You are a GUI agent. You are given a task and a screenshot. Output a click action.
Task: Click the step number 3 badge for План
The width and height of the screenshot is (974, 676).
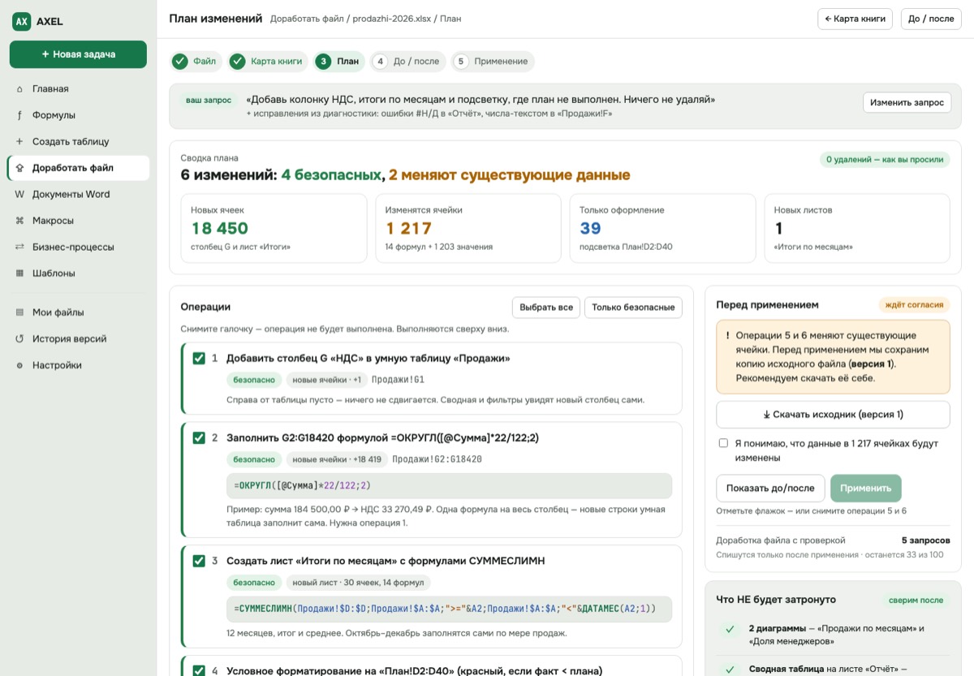pos(323,61)
